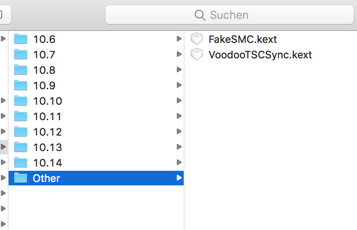Expand the 10.7 folder arrow

179,54
